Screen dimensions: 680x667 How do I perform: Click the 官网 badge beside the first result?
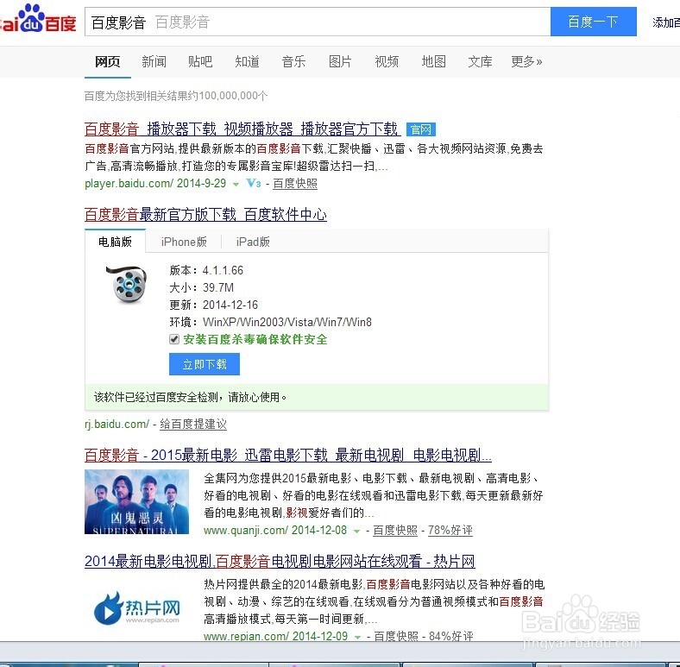(x=420, y=129)
